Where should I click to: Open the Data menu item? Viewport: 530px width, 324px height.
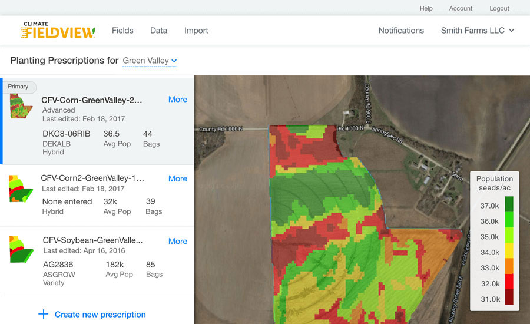click(x=158, y=31)
